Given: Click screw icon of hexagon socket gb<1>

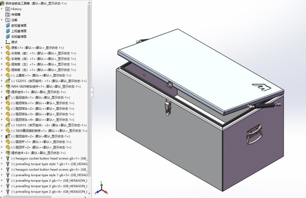Looking at the screenshot, I should point(8,158).
